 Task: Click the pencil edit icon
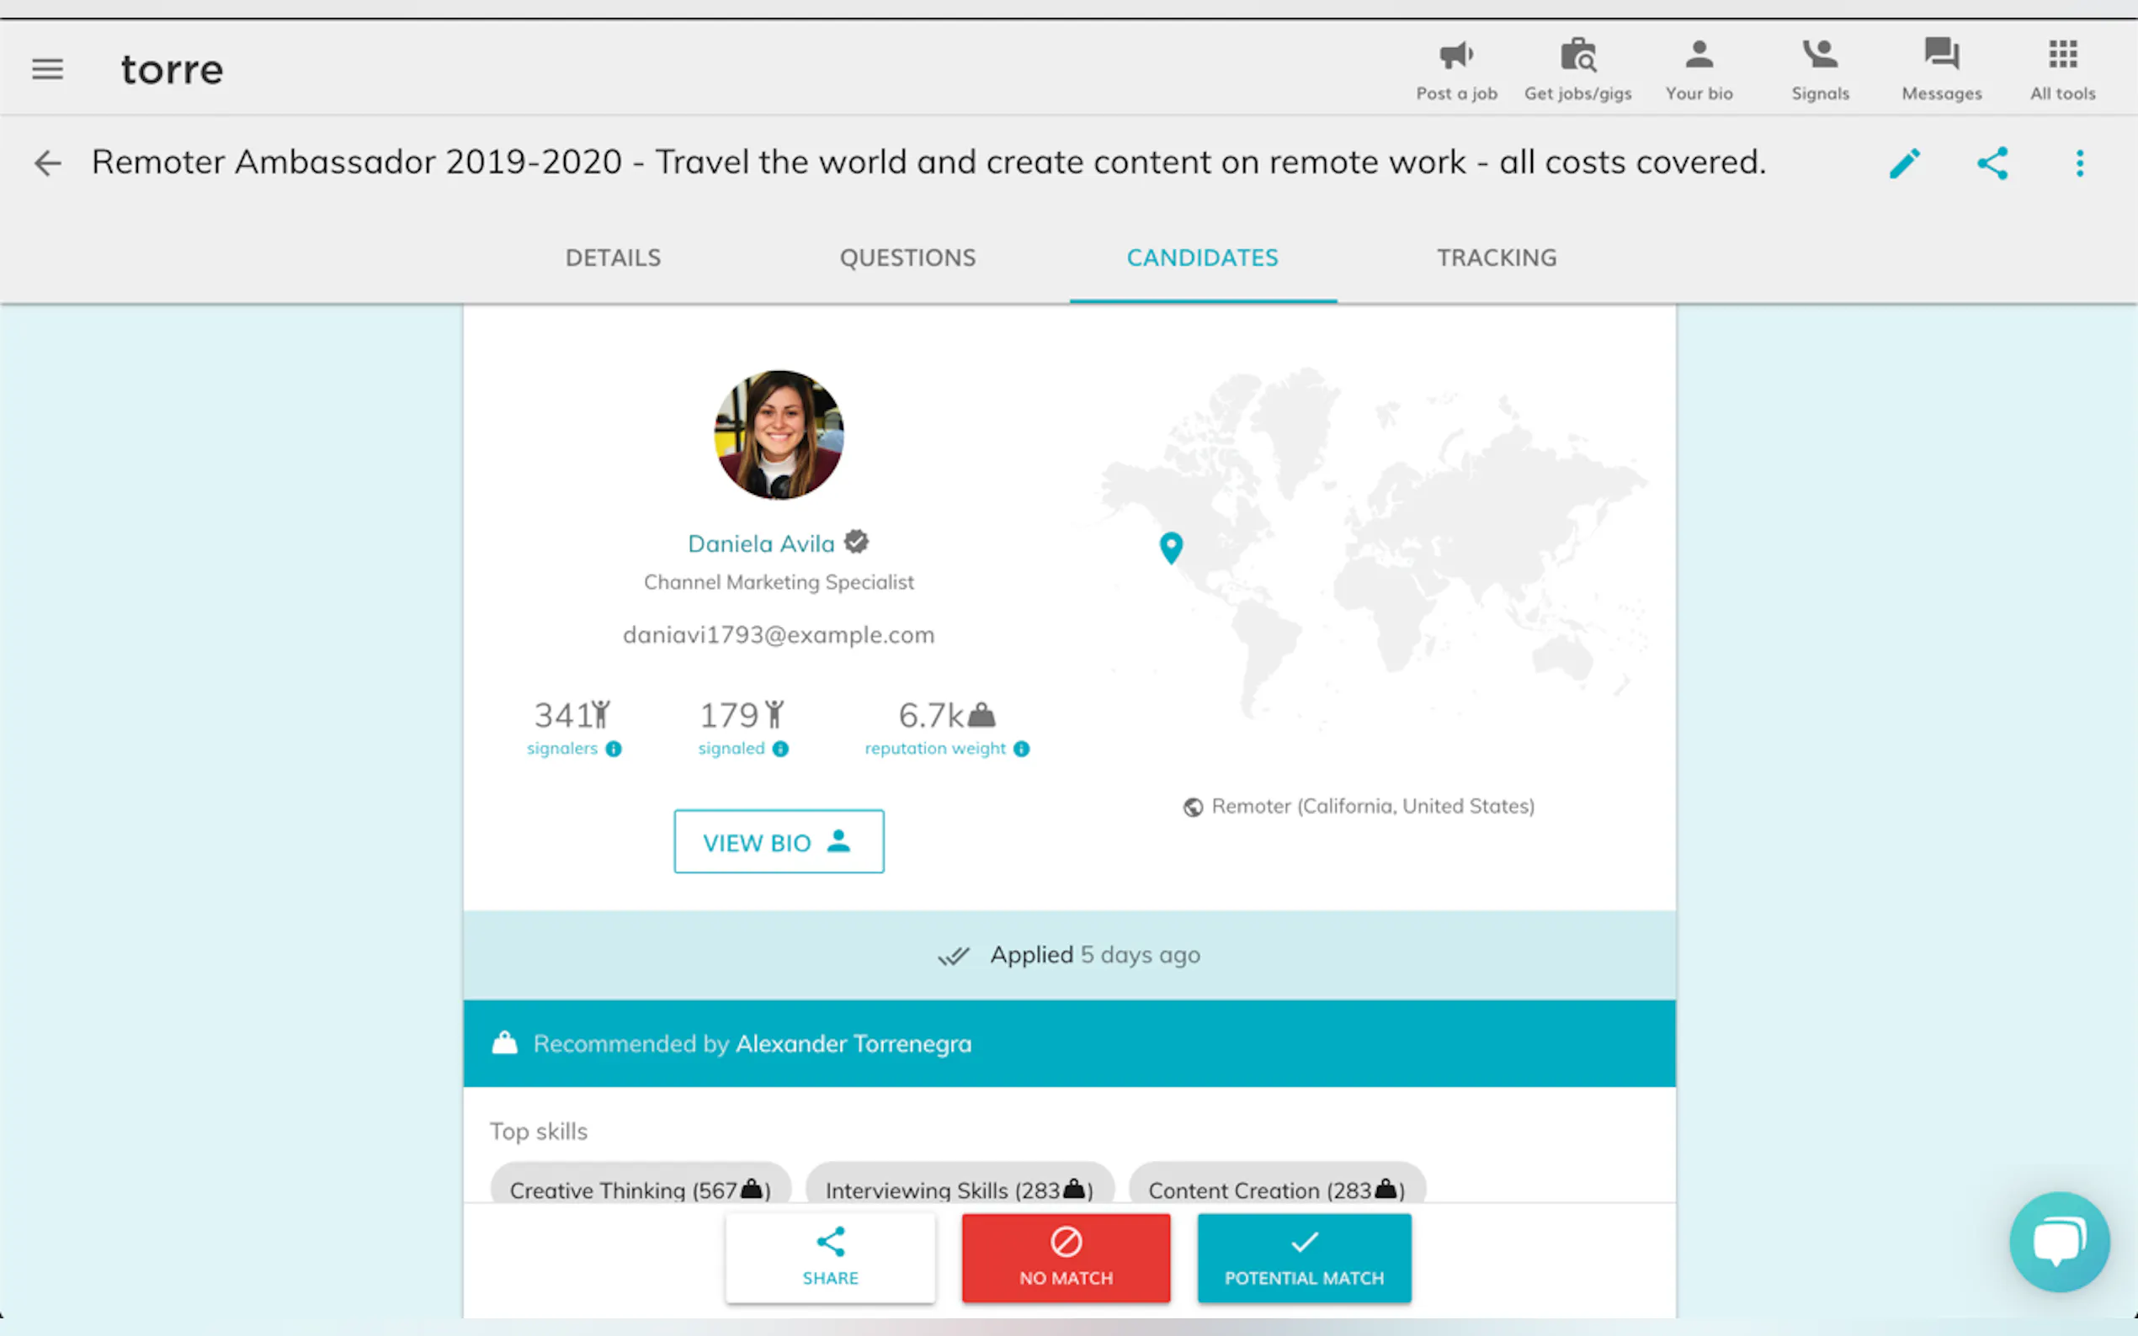point(1905,163)
